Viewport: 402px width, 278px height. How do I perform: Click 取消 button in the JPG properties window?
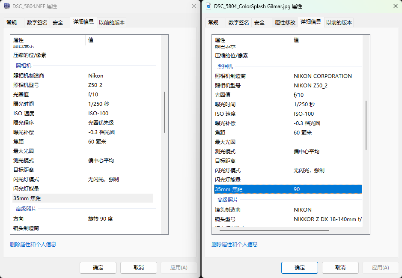[340, 268]
